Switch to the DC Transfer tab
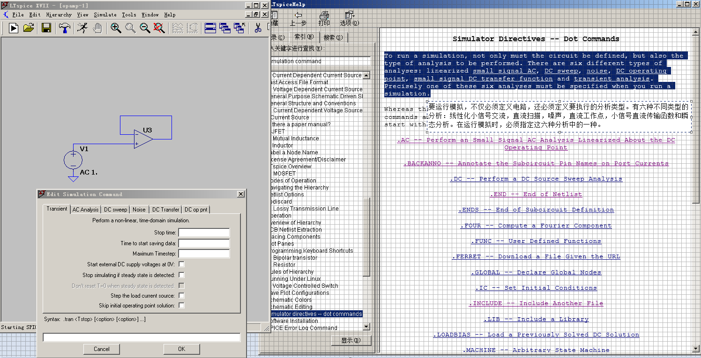The width and height of the screenshot is (701, 358). 165,210
